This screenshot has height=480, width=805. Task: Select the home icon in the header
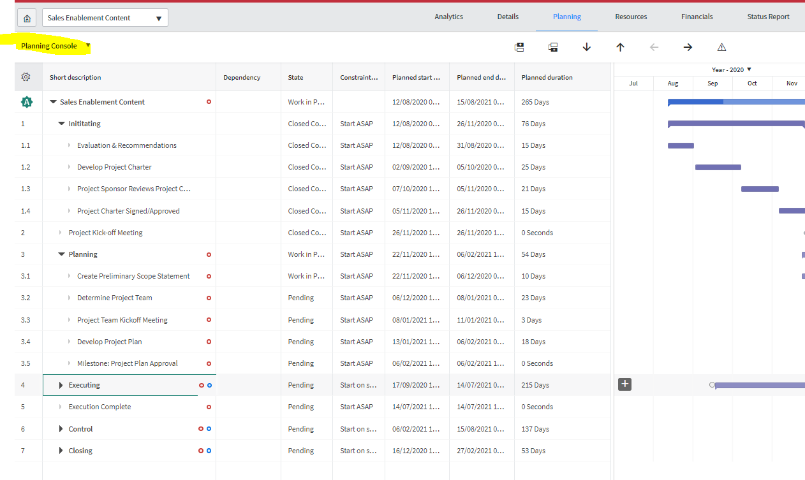[27, 17]
